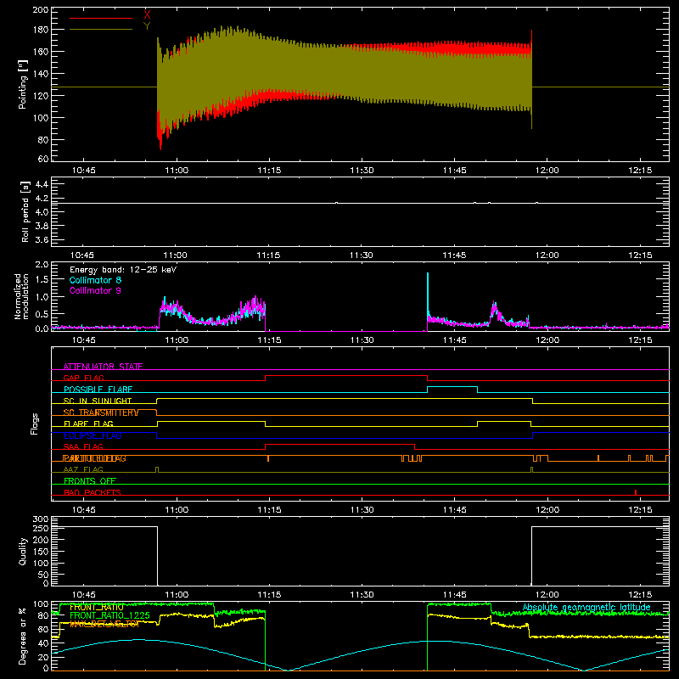
Task: Click the olive Y legend line sample
Action: click(x=101, y=30)
